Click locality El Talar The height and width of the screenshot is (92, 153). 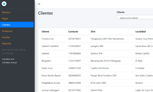pos(139,61)
